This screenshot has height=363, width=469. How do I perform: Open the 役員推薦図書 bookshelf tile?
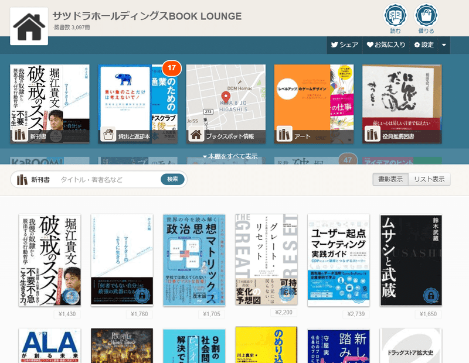(402, 104)
